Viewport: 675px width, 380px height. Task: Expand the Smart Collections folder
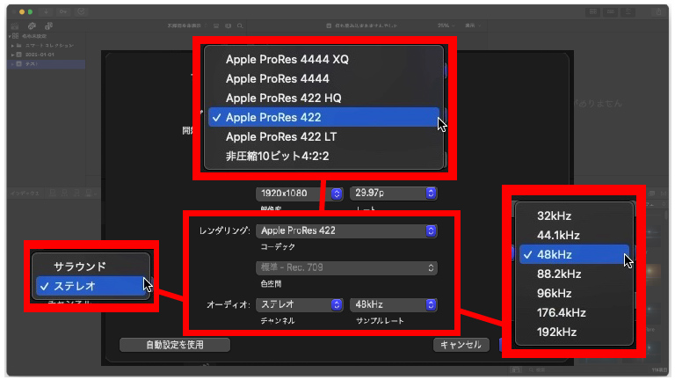click(x=13, y=45)
